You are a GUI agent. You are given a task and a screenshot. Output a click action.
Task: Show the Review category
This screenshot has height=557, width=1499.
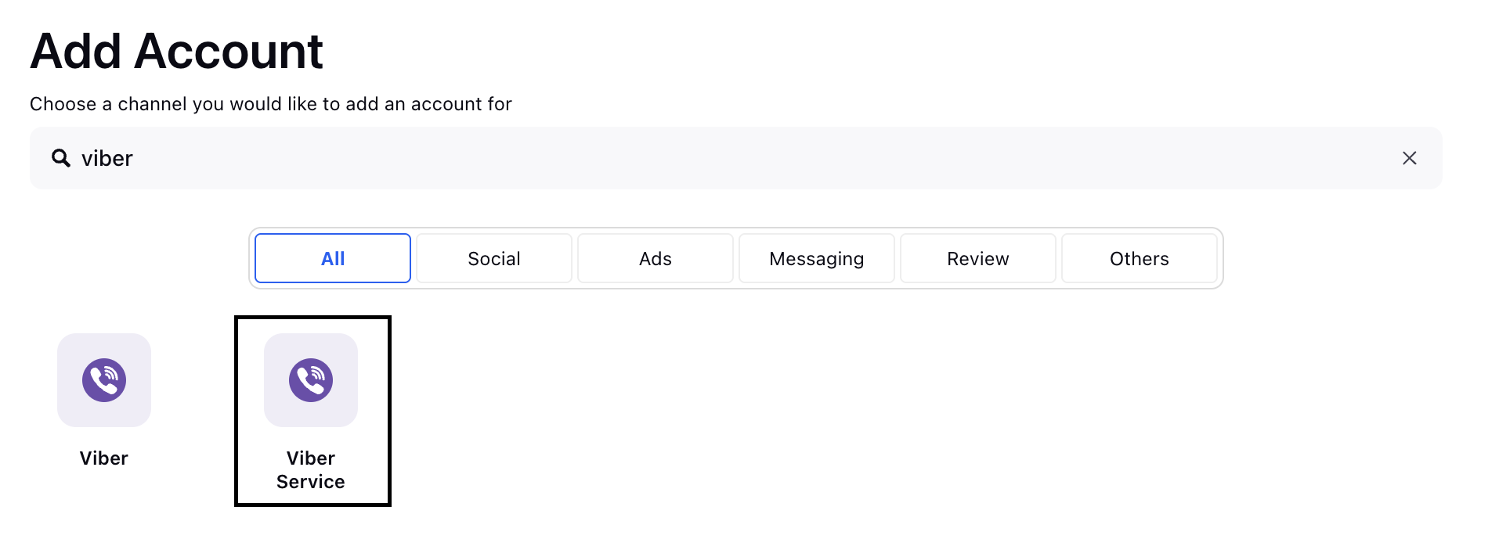point(978,258)
